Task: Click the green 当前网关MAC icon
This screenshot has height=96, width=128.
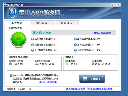Action: point(36,61)
